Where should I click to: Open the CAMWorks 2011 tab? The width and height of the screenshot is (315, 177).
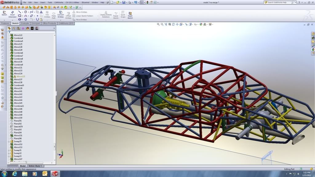pyautogui.click(x=66, y=23)
